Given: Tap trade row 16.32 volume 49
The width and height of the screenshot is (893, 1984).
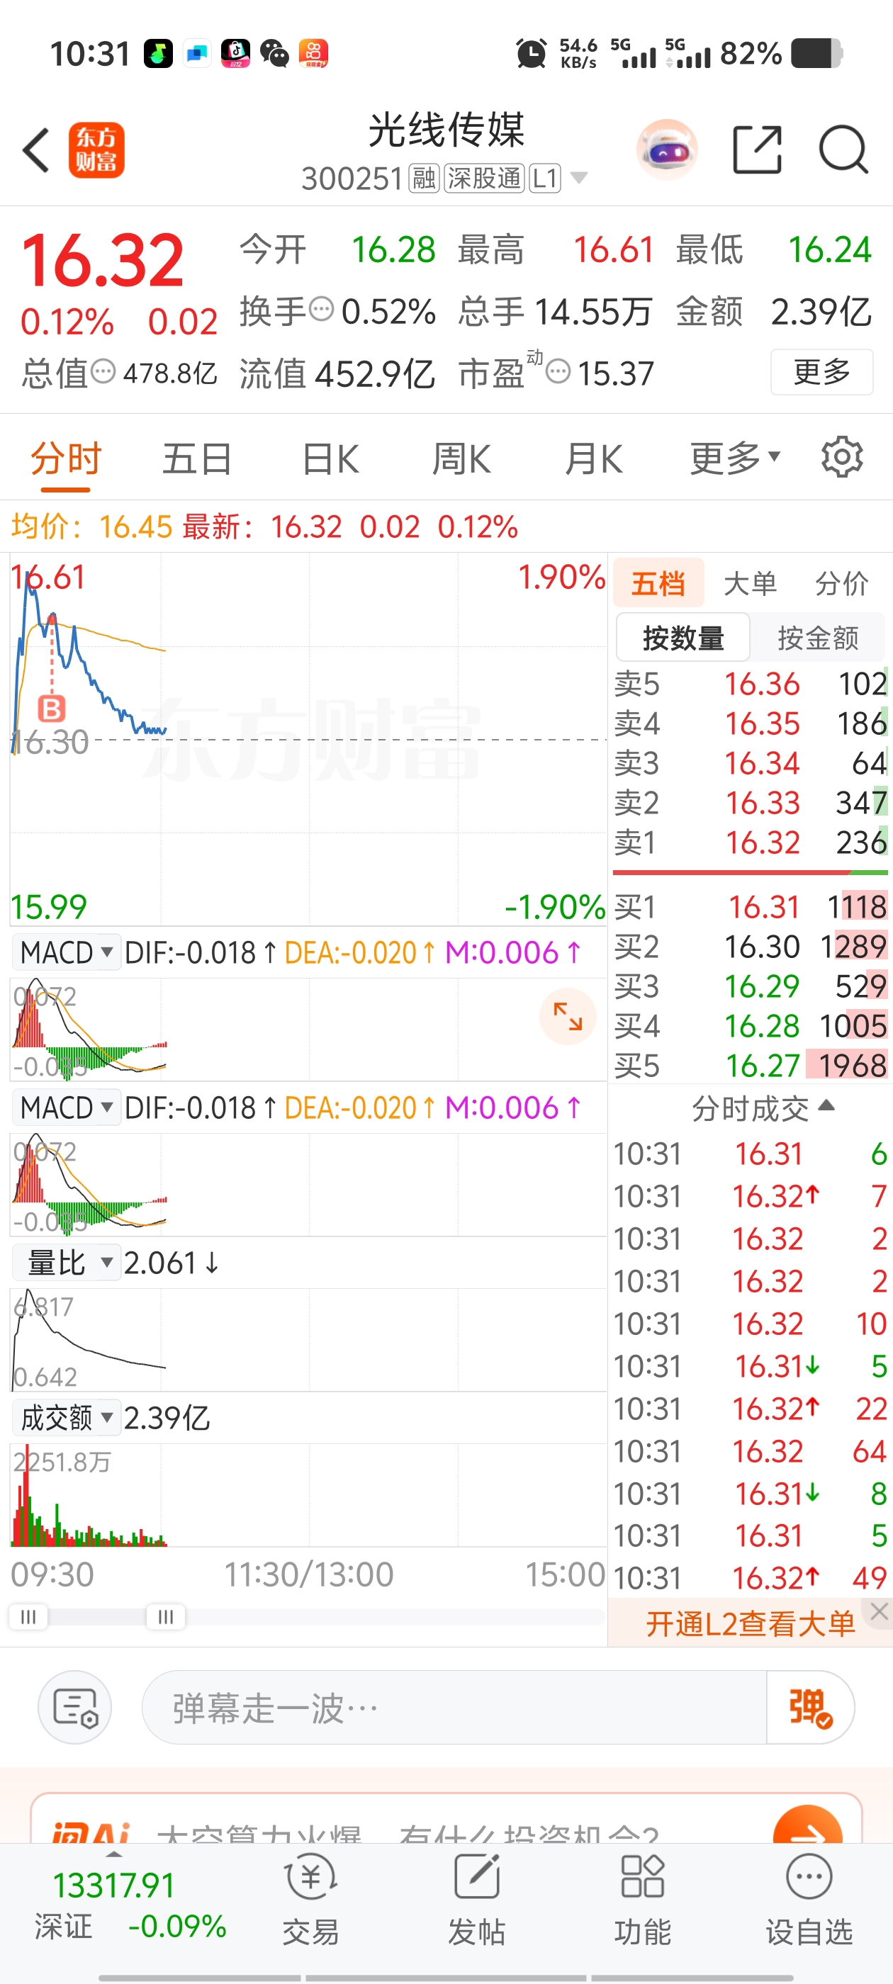Looking at the screenshot, I should 751,1578.
